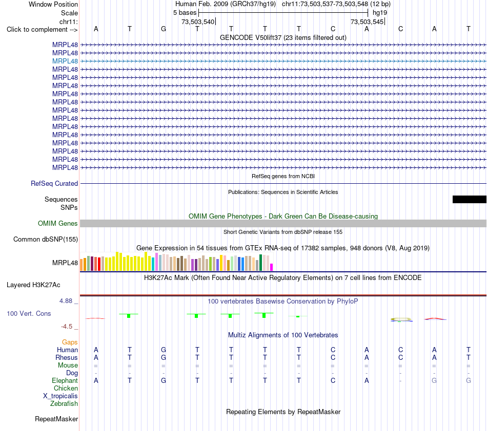Click the Publications: Sequences in Scientific Articles title
Viewport: 487px width, 431px height.
tap(283, 192)
